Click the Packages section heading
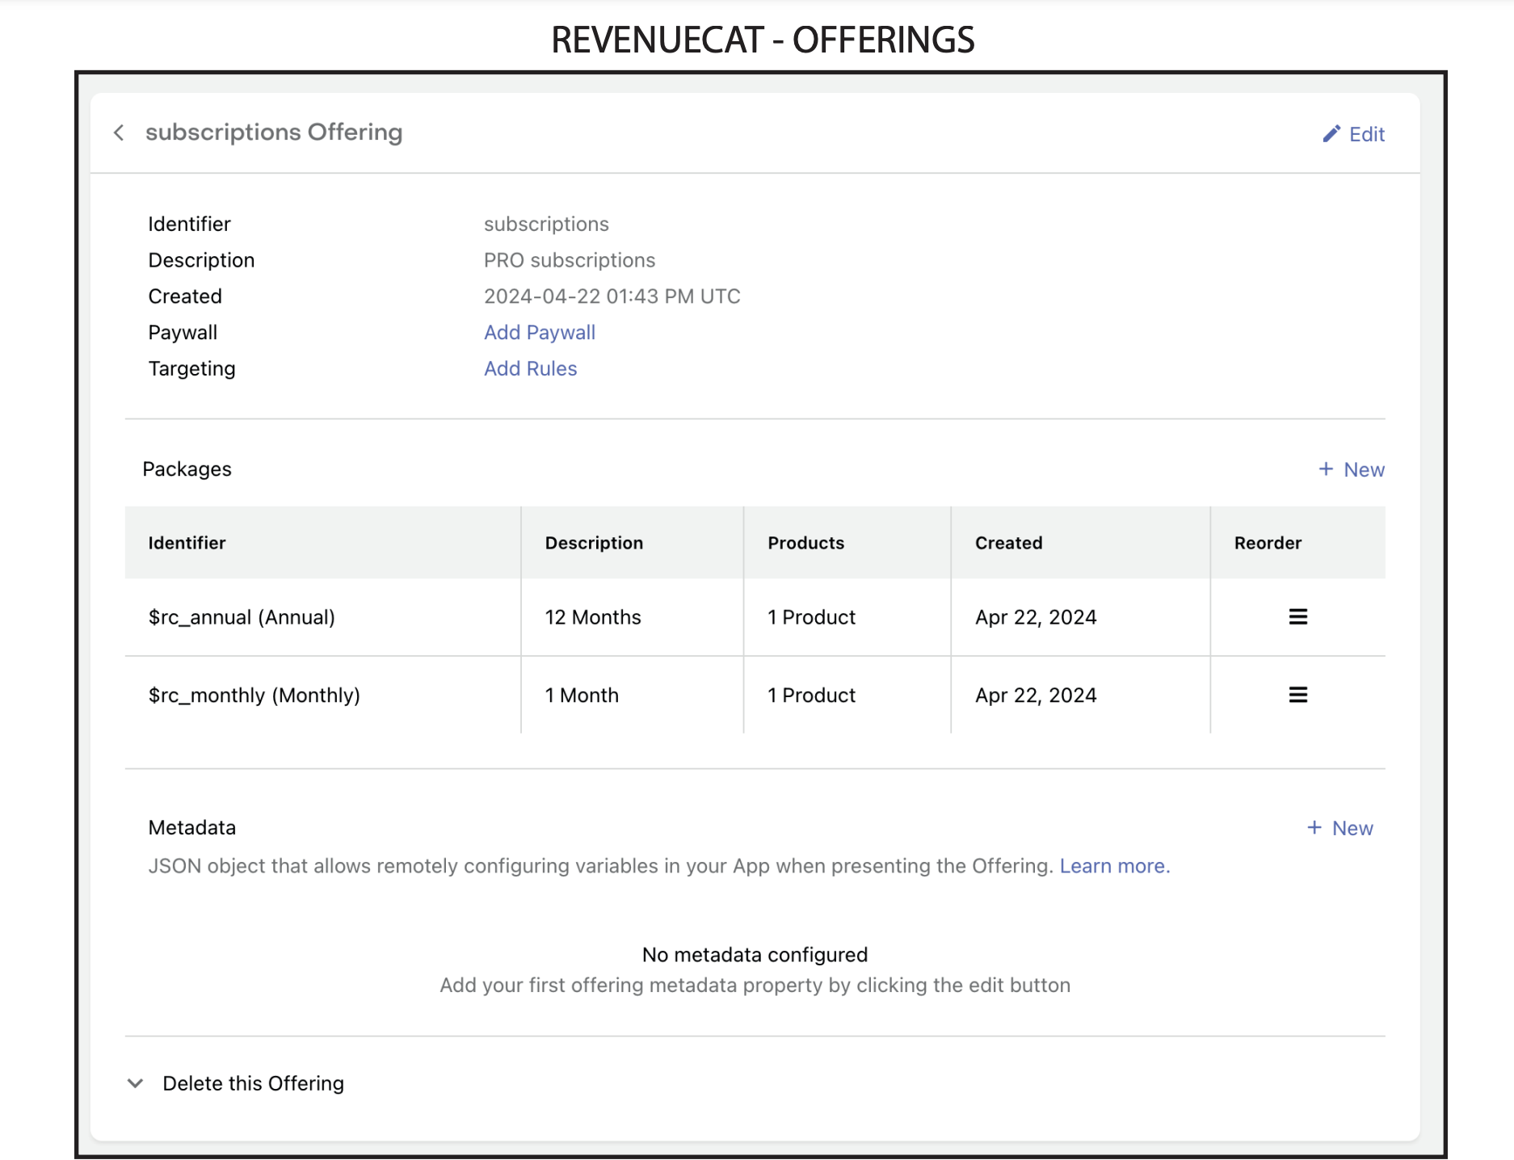This screenshot has height=1160, width=1514. [x=187, y=469]
